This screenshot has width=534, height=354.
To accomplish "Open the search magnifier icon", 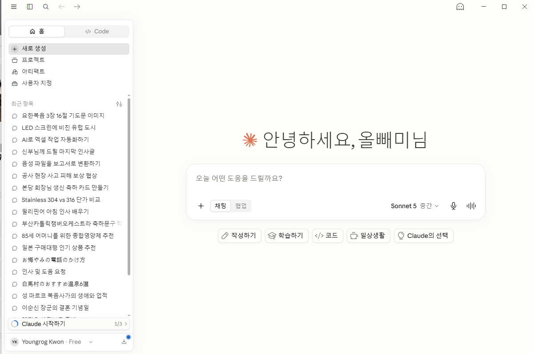I will 46,7.
